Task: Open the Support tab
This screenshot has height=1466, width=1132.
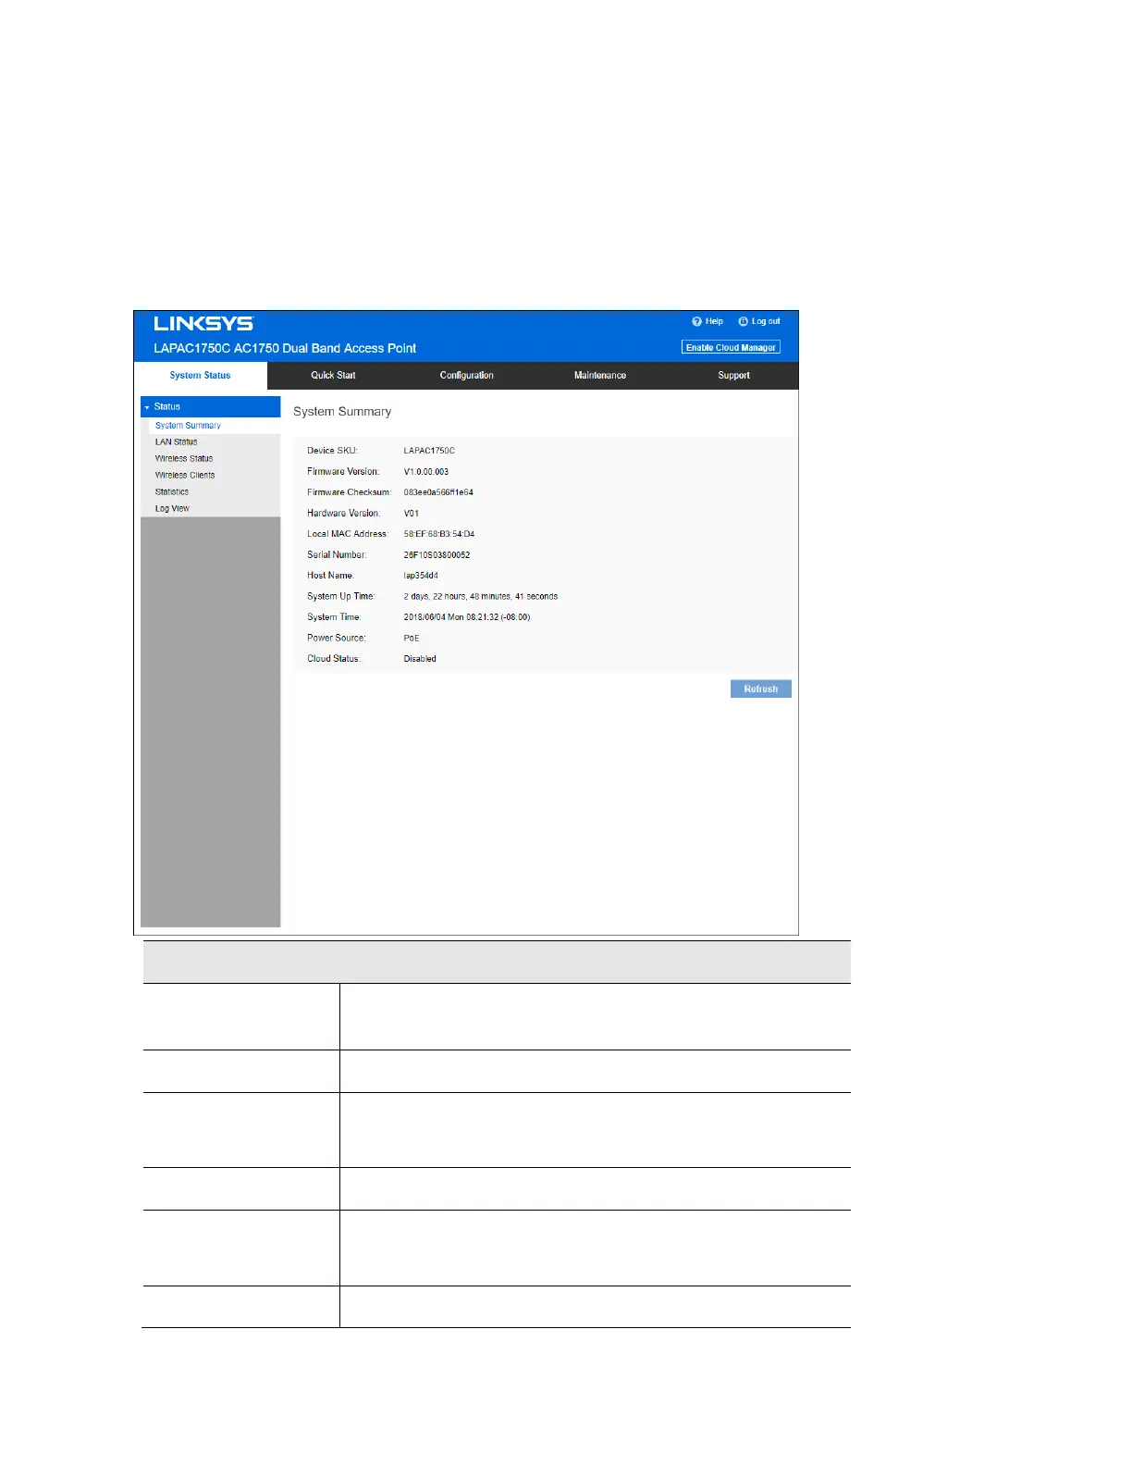Action: tap(734, 375)
